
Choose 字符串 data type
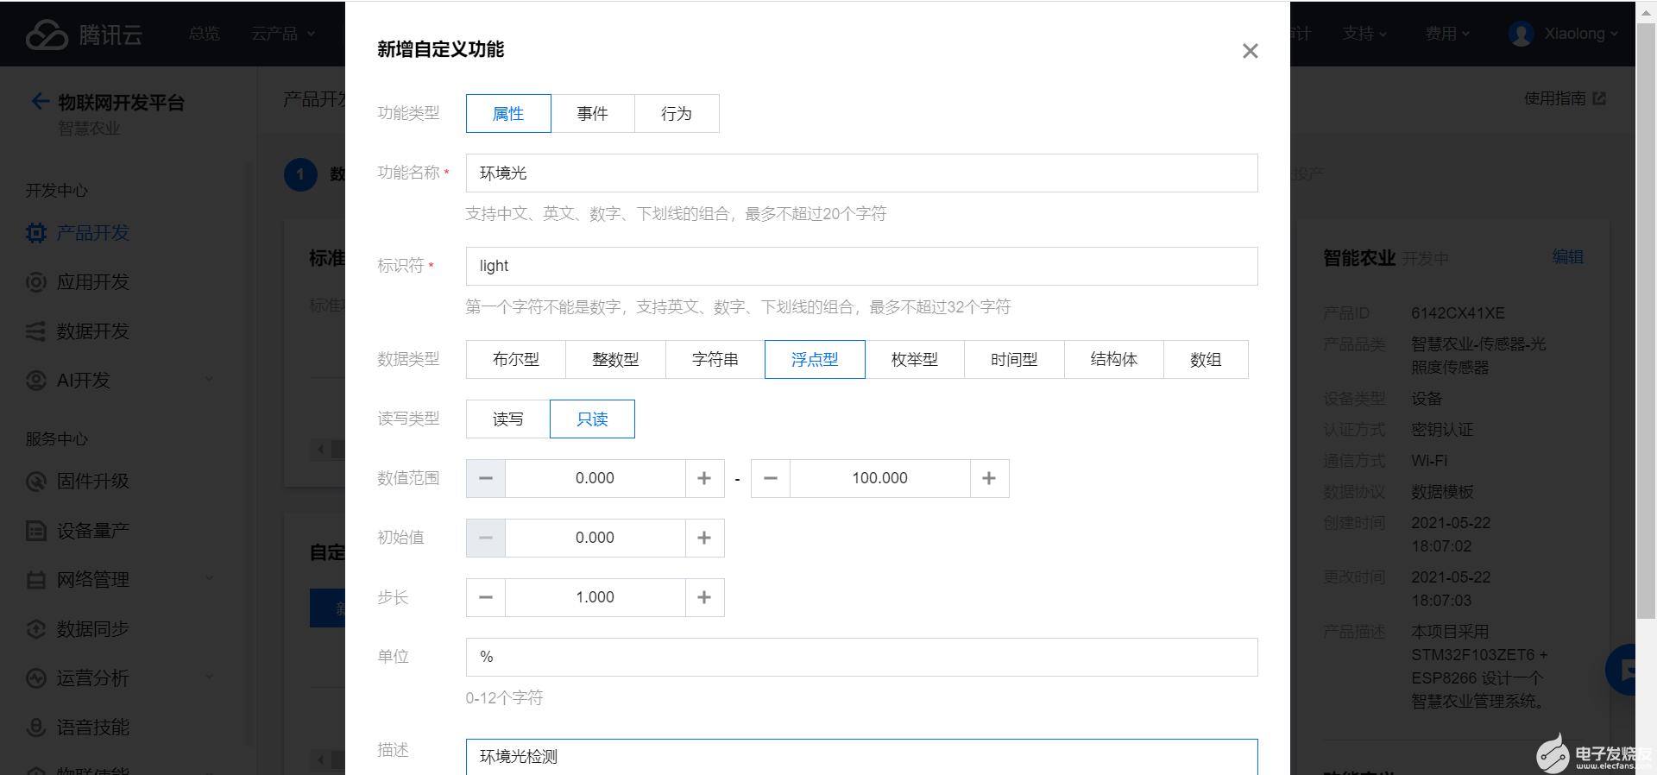tap(715, 359)
